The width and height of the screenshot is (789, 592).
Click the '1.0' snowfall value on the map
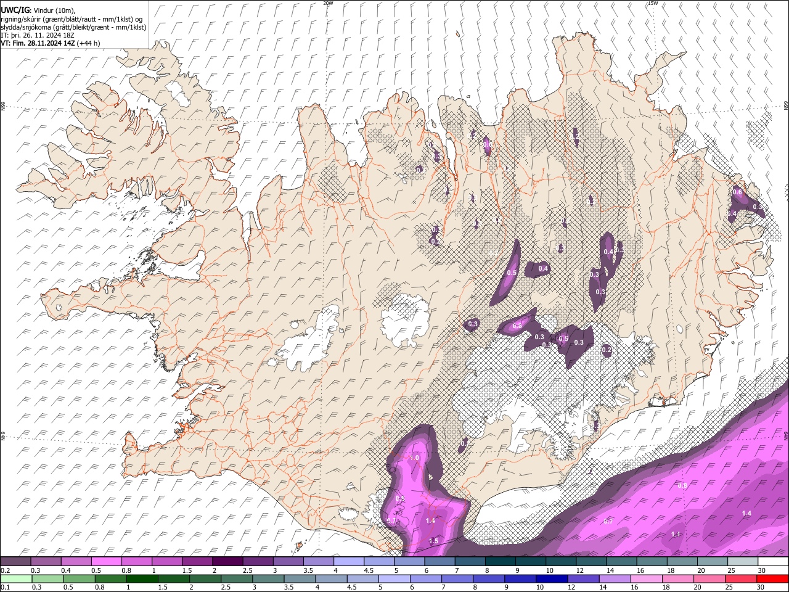click(414, 458)
